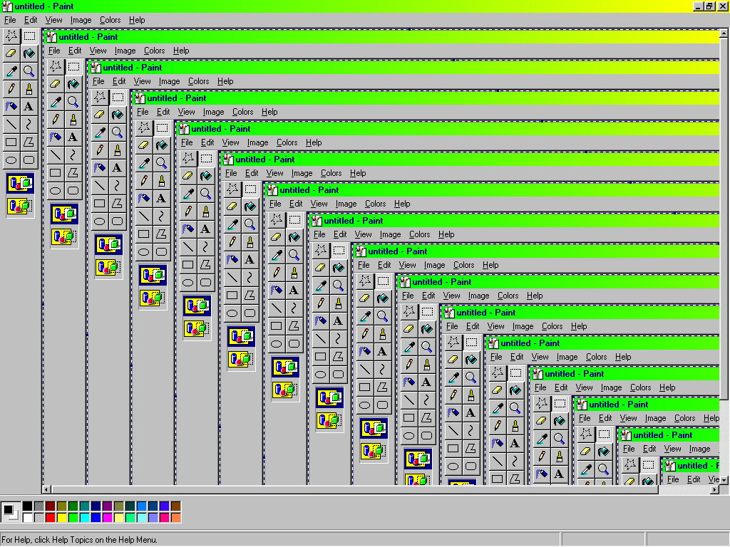
Task: Close the outermost Paint window
Action: tap(723, 6)
